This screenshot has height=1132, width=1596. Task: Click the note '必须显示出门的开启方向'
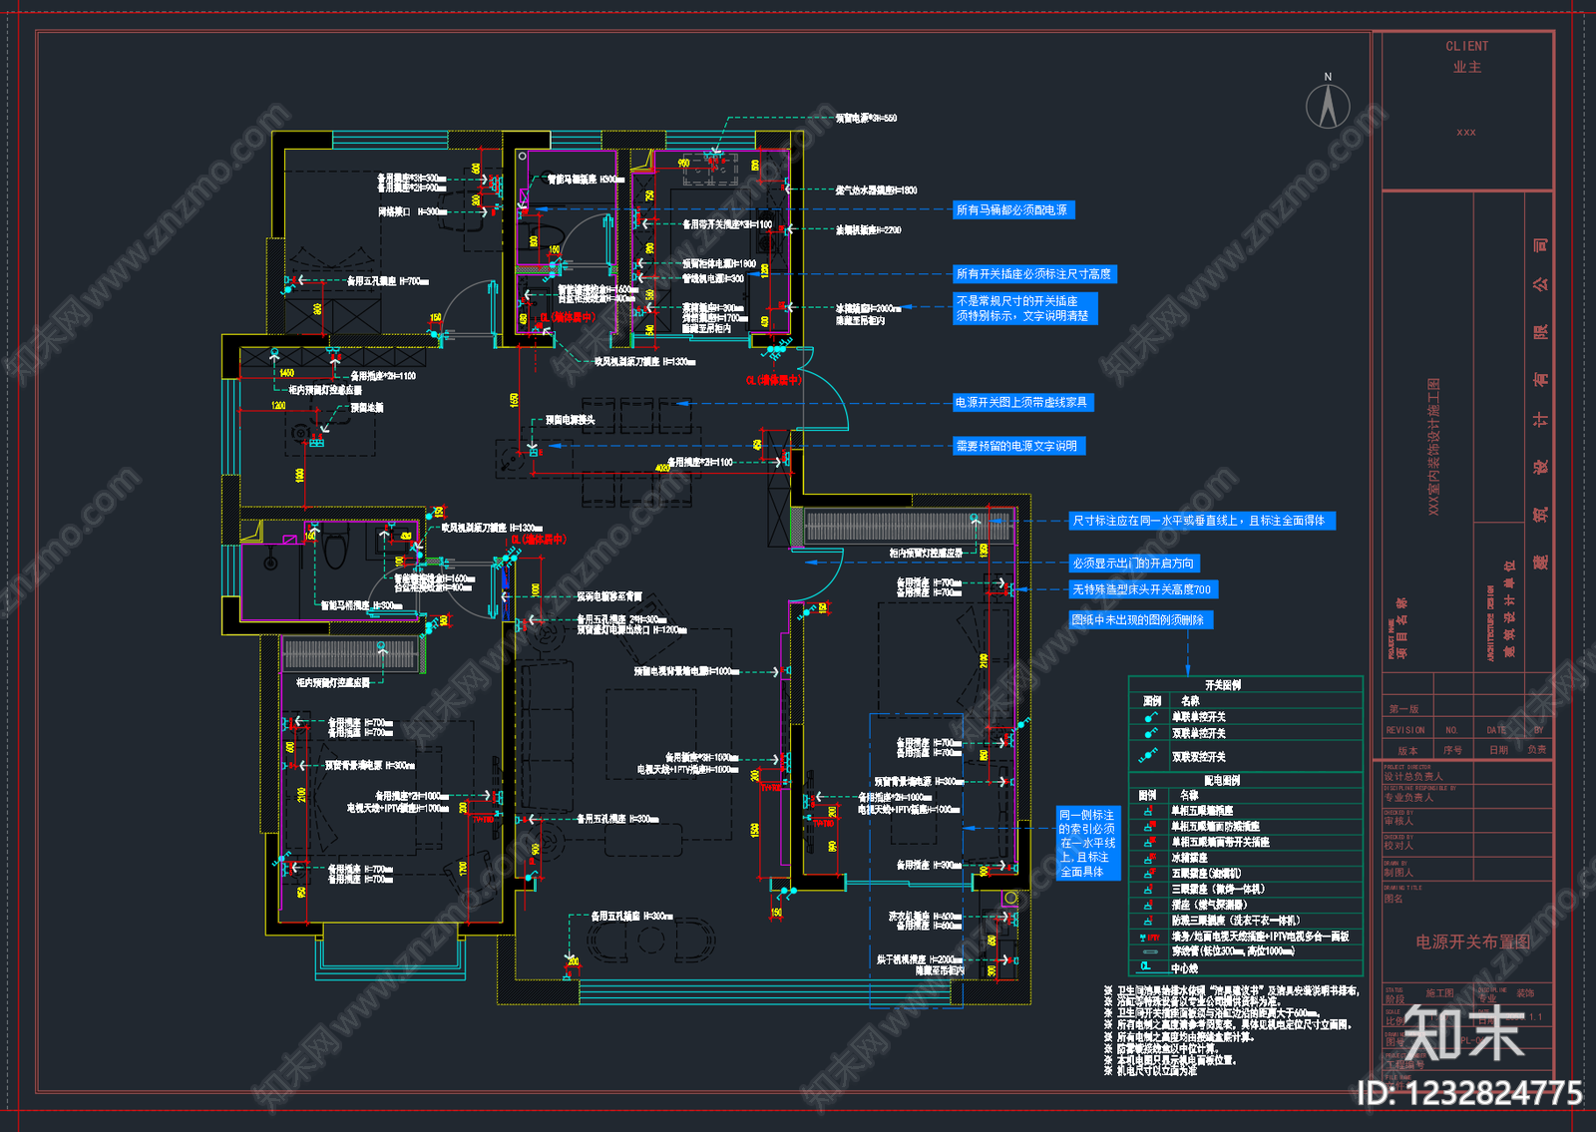(1133, 564)
